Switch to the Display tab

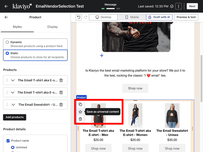tap(52, 27)
